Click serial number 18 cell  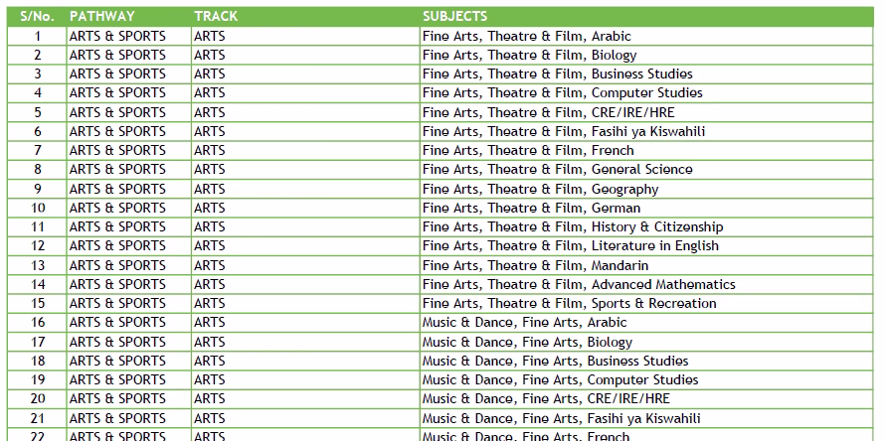click(x=38, y=361)
